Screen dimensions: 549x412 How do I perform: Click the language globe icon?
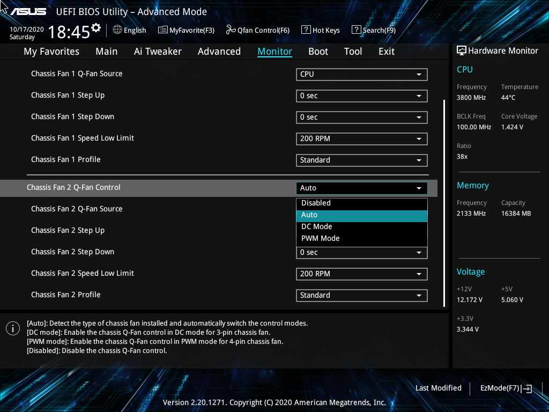117,30
